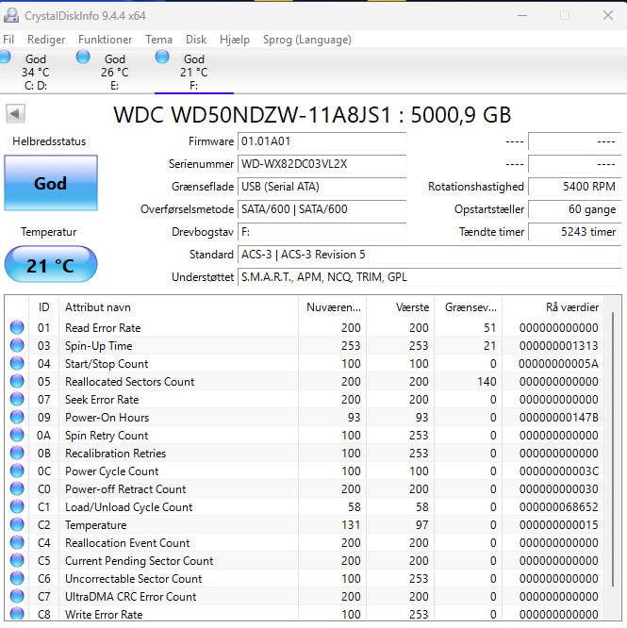This screenshot has height=628, width=627.
Task: Click status orb for Start/Stop Count row
Action: (x=17, y=363)
